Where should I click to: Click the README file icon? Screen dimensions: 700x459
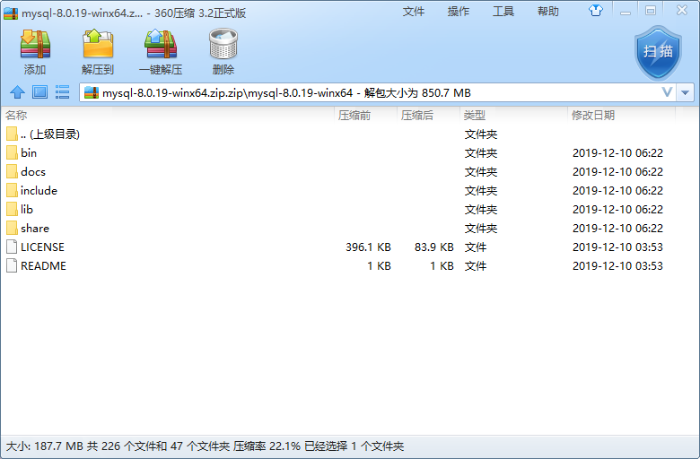click(x=12, y=266)
